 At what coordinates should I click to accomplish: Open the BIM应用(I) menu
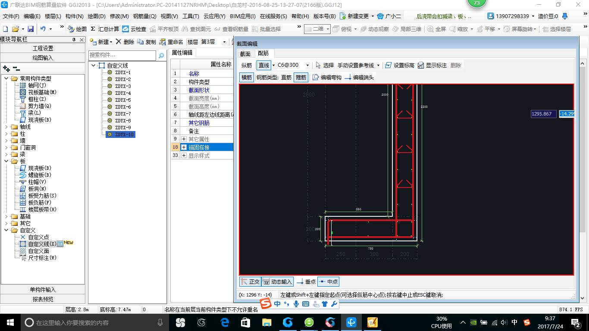pyautogui.click(x=243, y=16)
